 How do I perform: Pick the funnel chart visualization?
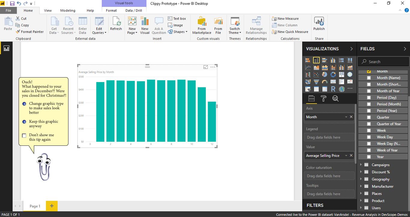pos(316,82)
